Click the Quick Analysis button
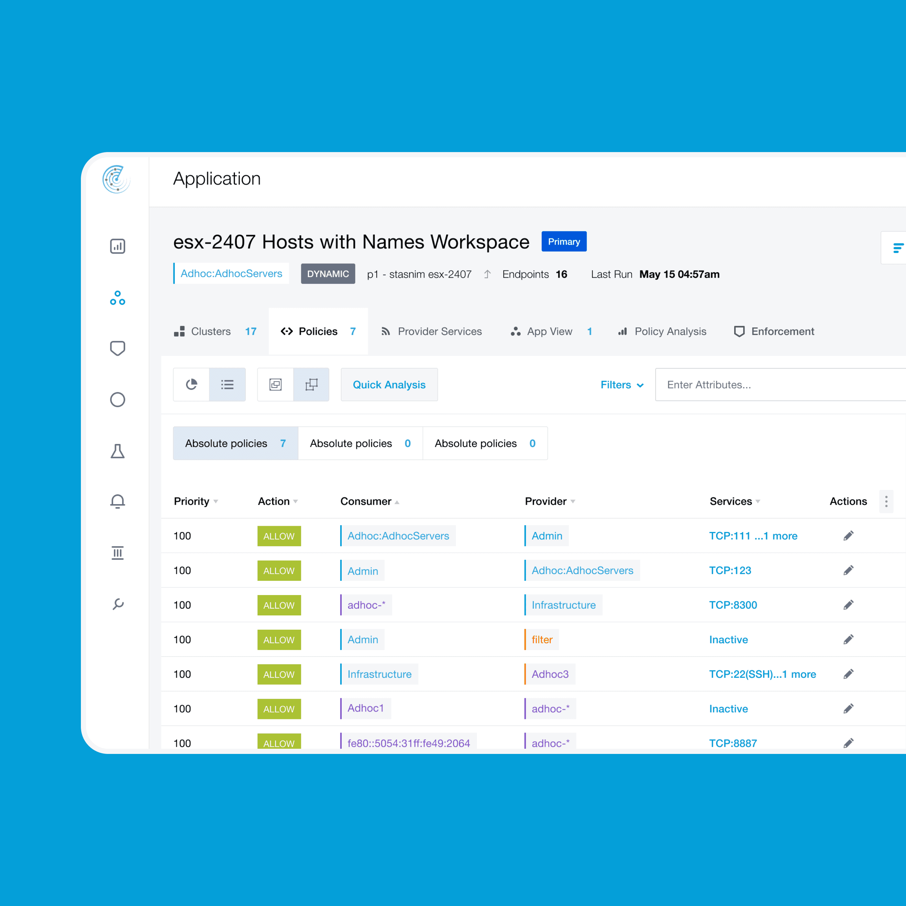906x906 pixels. [x=389, y=384]
